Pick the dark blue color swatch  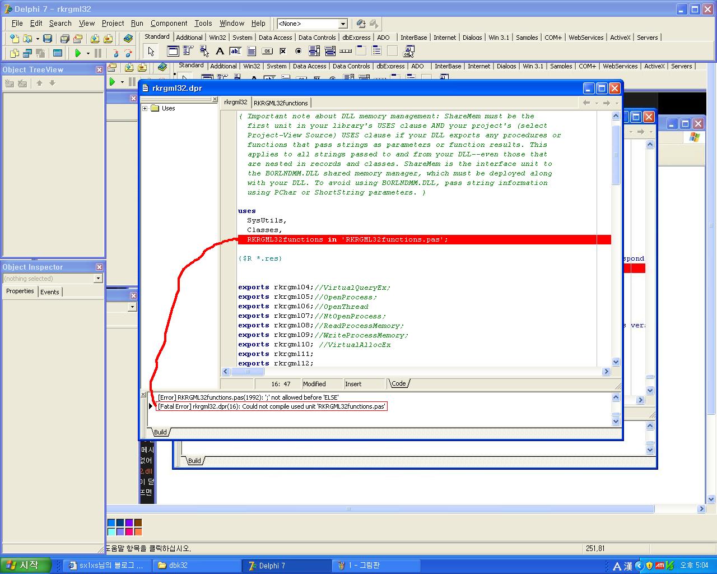tap(120, 522)
